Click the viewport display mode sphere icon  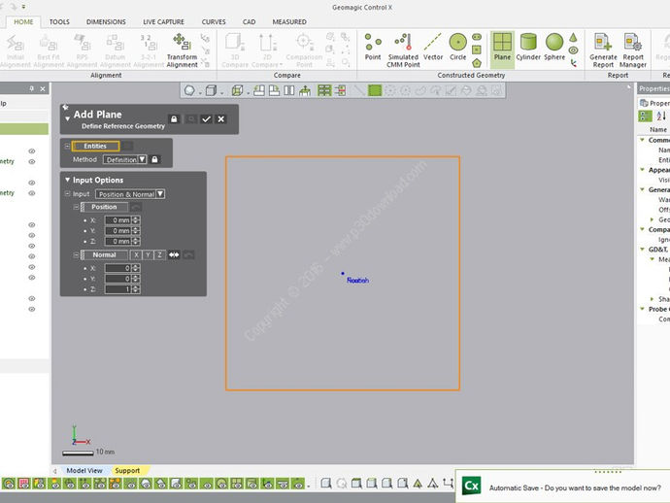pyautogui.click(x=189, y=90)
